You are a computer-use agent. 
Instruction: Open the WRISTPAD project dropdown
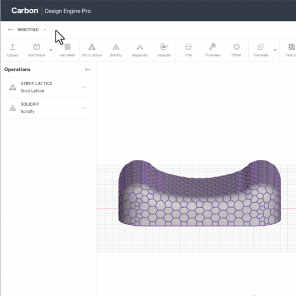coord(45,30)
